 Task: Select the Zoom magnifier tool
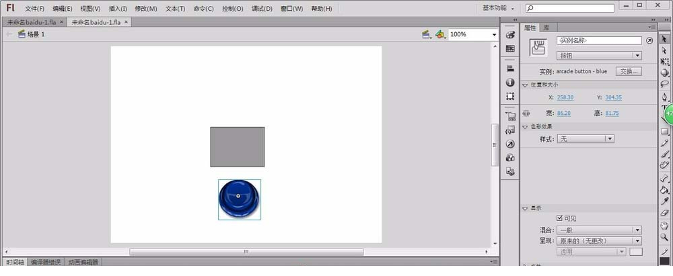coord(664,236)
